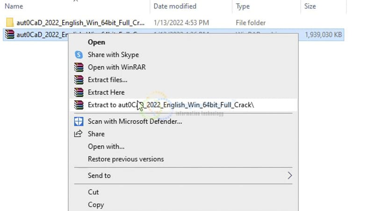Click the Microsoft Defender shield icon
Image resolution: width=374 pixels, height=211 pixels.
pyautogui.click(x=79, y=121)
